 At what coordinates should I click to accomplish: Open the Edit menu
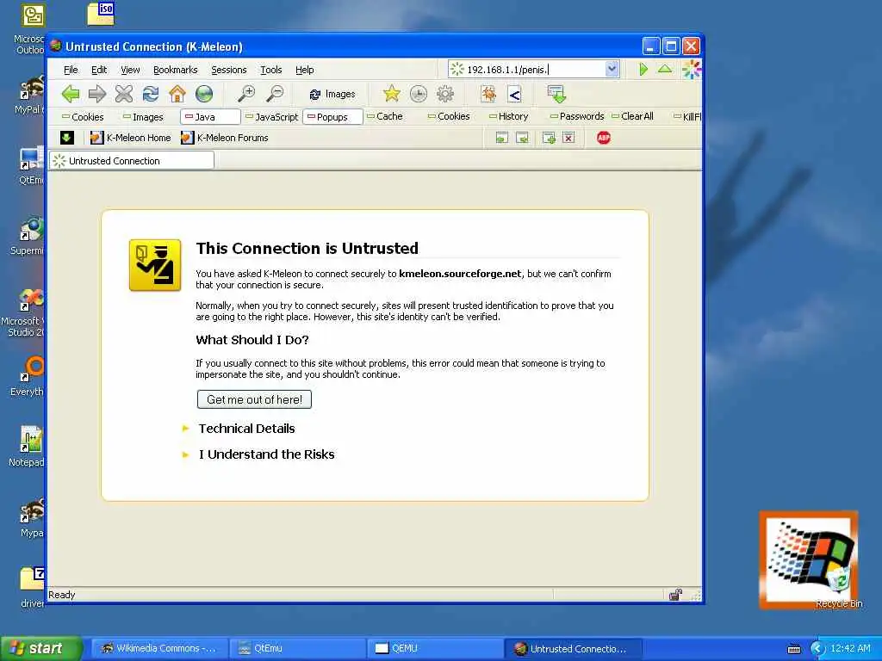tap(99, 70)
